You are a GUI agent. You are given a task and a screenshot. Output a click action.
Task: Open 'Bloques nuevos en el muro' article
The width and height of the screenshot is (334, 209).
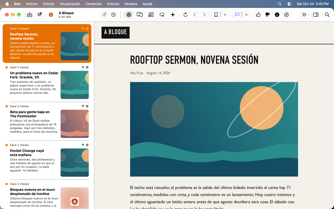coord(47,195)
